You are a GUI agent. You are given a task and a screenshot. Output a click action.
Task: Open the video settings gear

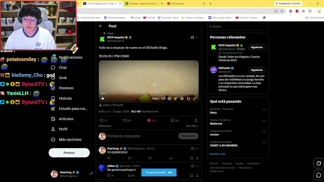[182, 99]
